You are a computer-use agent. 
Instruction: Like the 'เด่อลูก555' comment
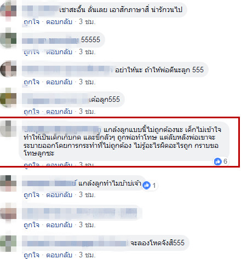tap(32, 112)
